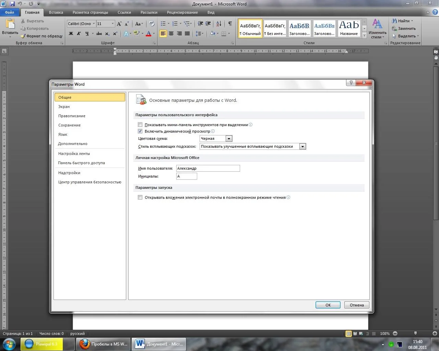Click the Help question mark in dialog
This screenshot has height=351, width=439.
tap(351, 83)
